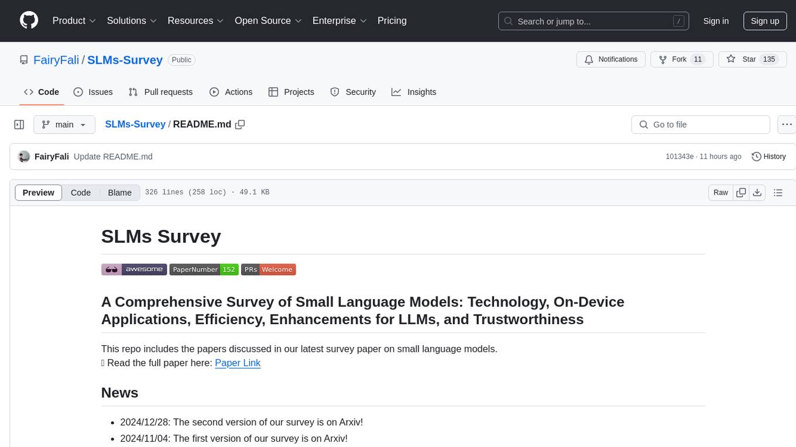Switch to the Pull requests tab
796x447 pixels.
click(x=160, y=92)
